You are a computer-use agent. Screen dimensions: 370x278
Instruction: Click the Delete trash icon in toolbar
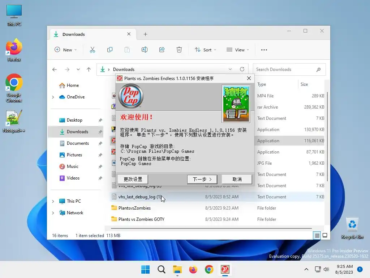coord(179,50)
